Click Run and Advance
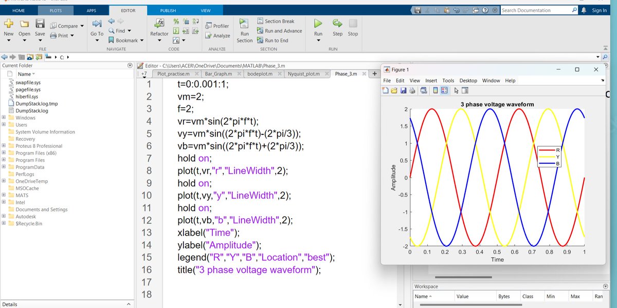Screen dimensions: 617x308 point(279,31)
